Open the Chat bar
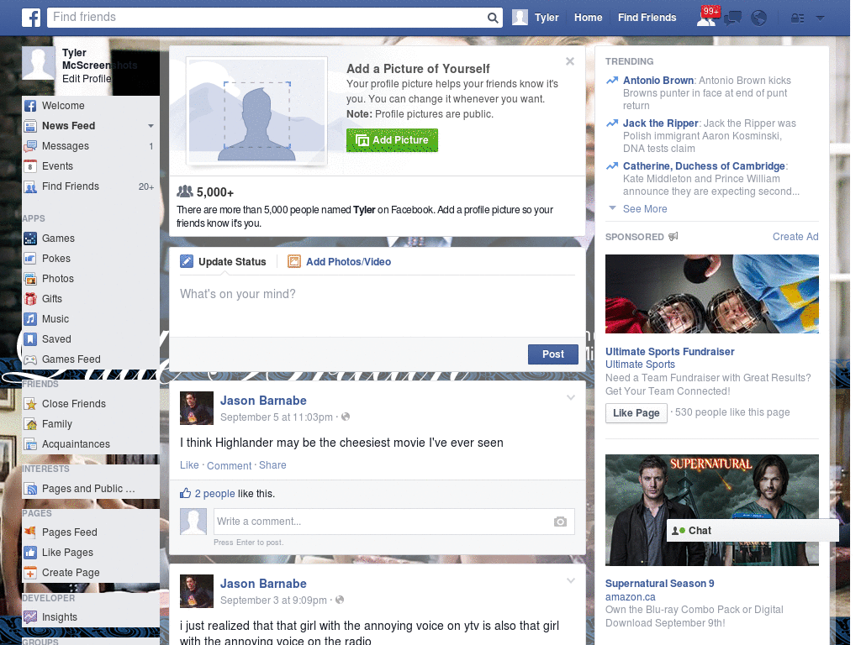The height and width of the screenshot is (645, 861). tap(753, 531)
